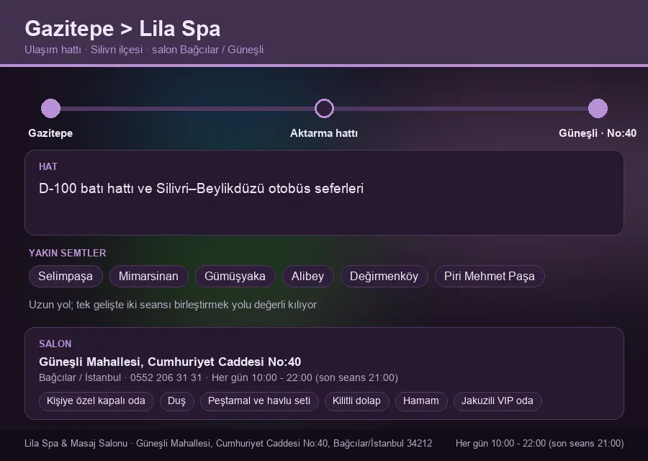Select the Mimarsinan neighborhood chip

pyautogui.click(x=148, y=276)
